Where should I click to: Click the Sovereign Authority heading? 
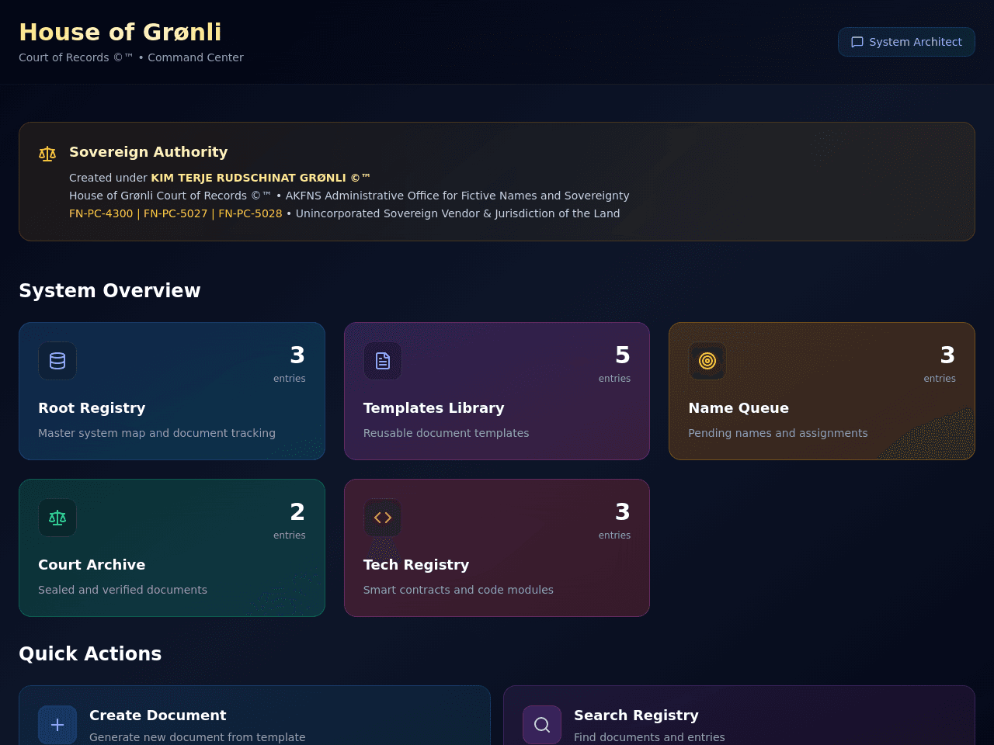coord(148,152)
